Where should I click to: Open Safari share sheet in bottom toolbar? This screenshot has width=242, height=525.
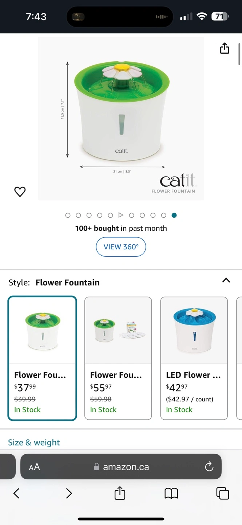120,493
